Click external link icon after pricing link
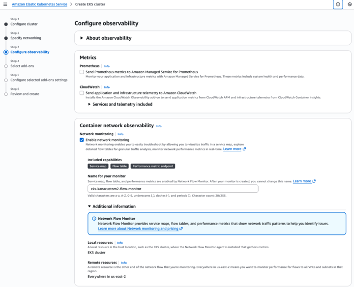This screenshot has height=287, width=354. (x=181, y=229)
